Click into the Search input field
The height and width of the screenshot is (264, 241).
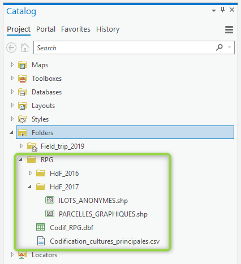(x=124, y=47)
